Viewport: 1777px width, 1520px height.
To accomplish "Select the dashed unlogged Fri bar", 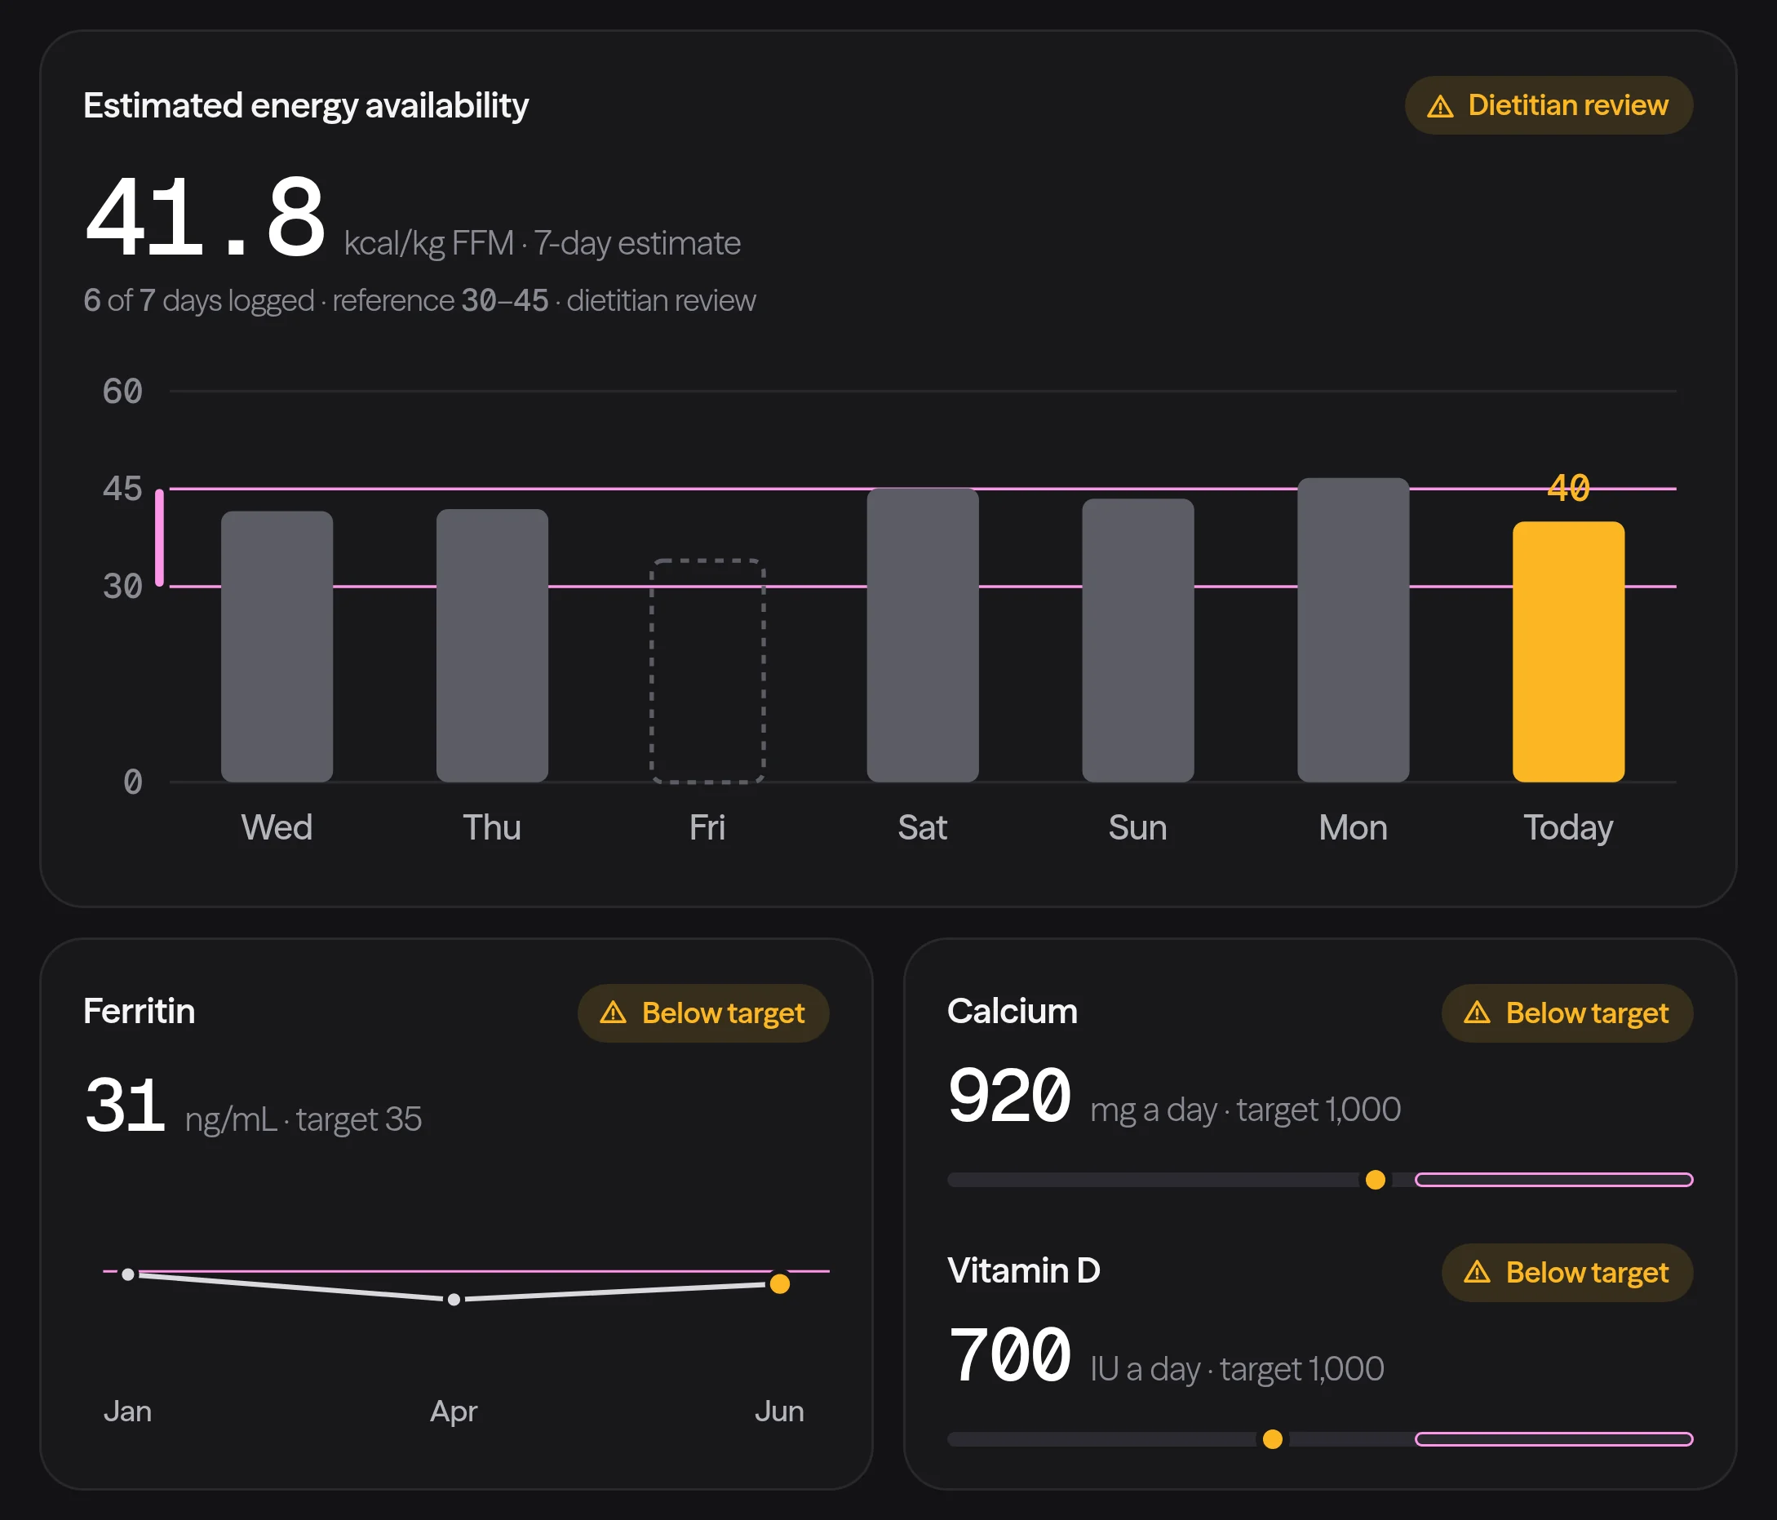I will tap(707, 671).
